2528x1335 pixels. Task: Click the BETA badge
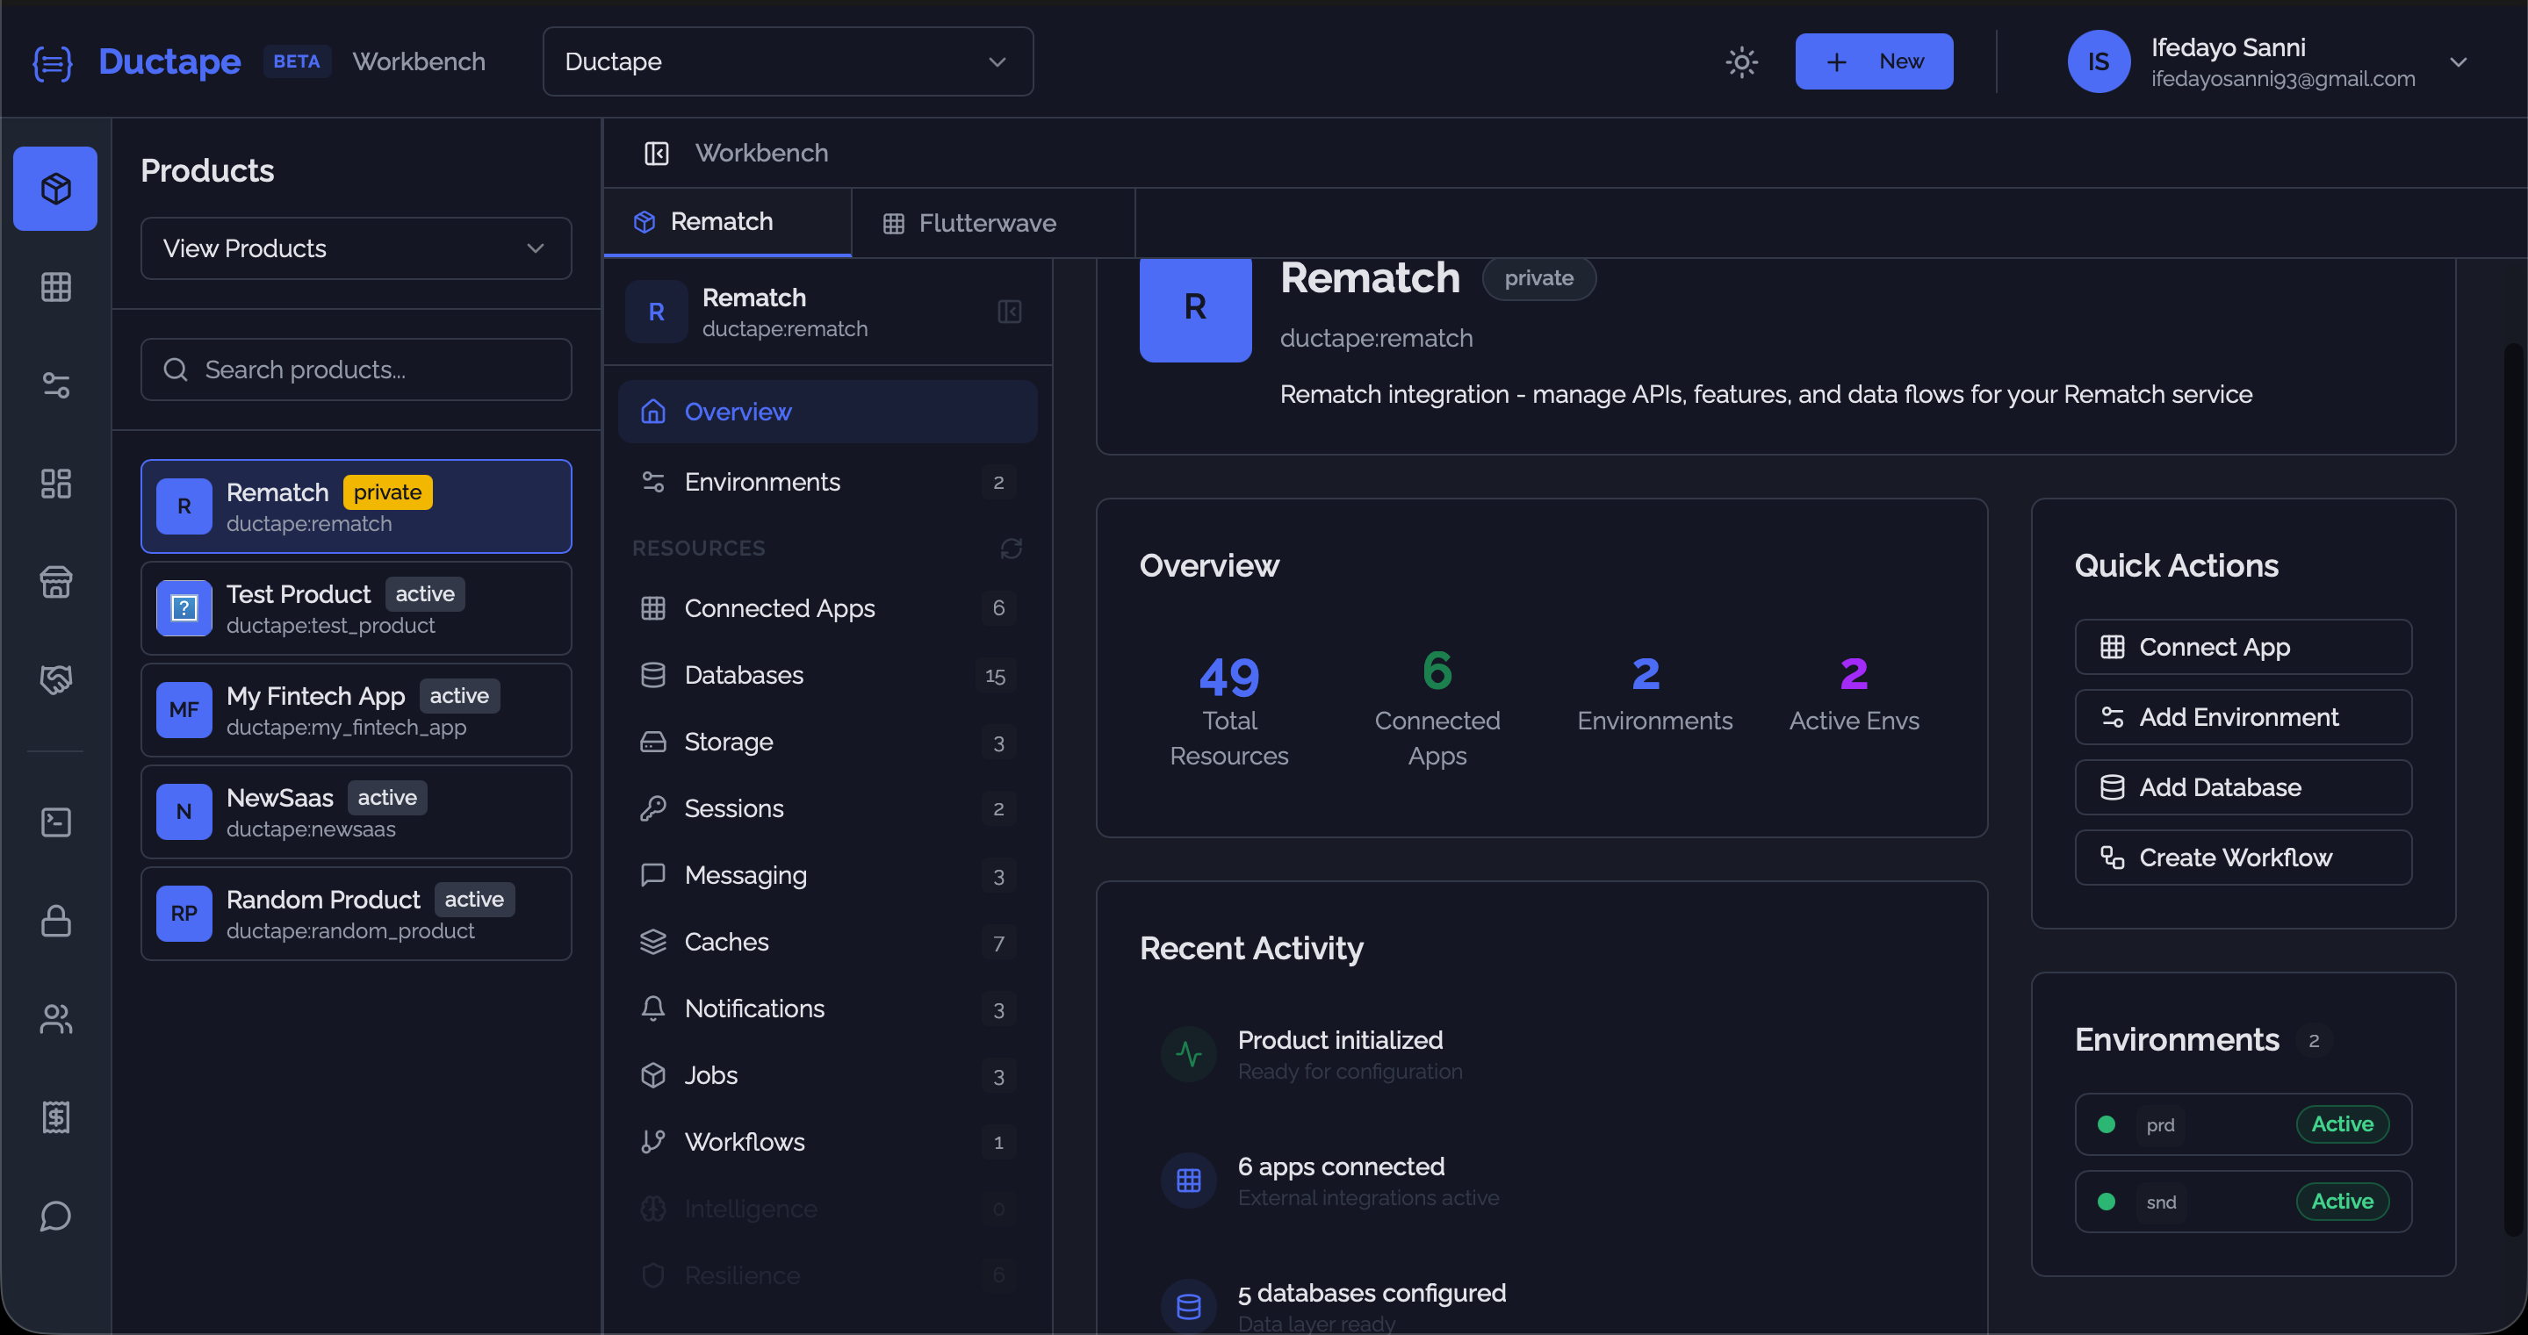point(297,61)
